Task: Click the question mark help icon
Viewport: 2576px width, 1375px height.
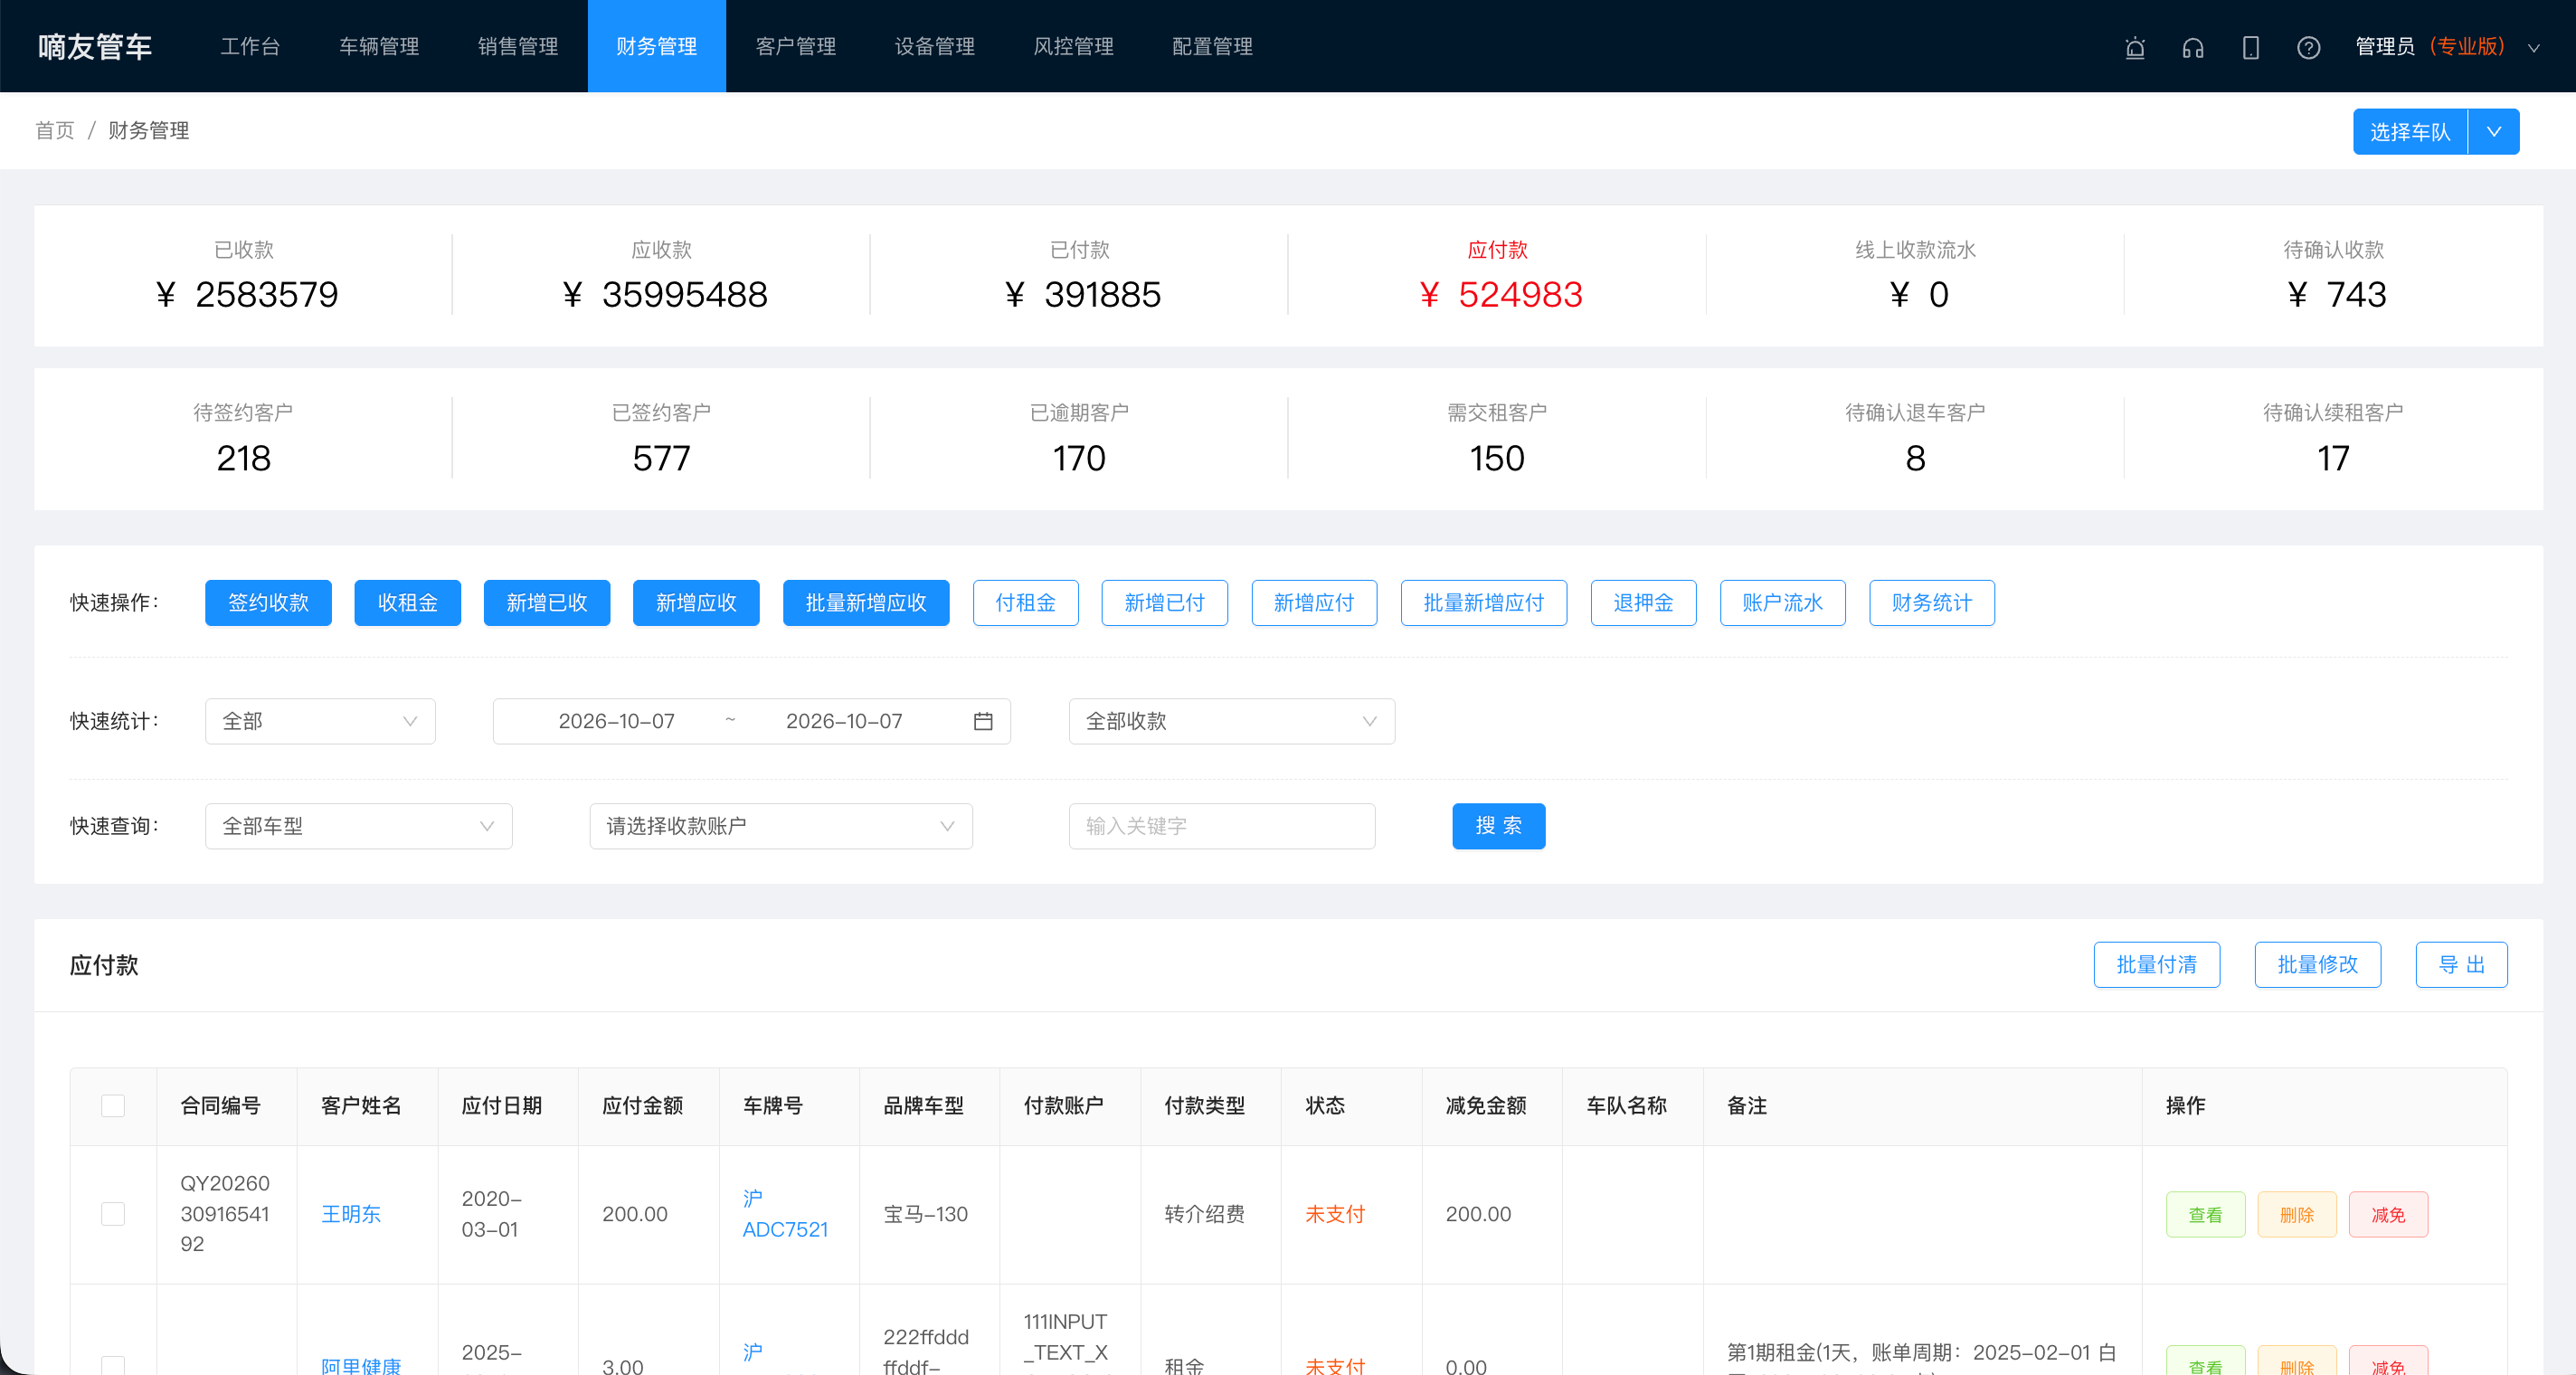Action: pyautogui.click(x=2309, y=47)
